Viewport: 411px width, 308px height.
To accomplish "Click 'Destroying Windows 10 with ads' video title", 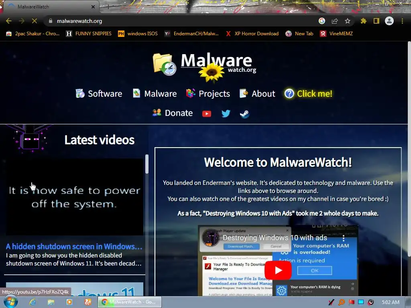I will (275, 237).
